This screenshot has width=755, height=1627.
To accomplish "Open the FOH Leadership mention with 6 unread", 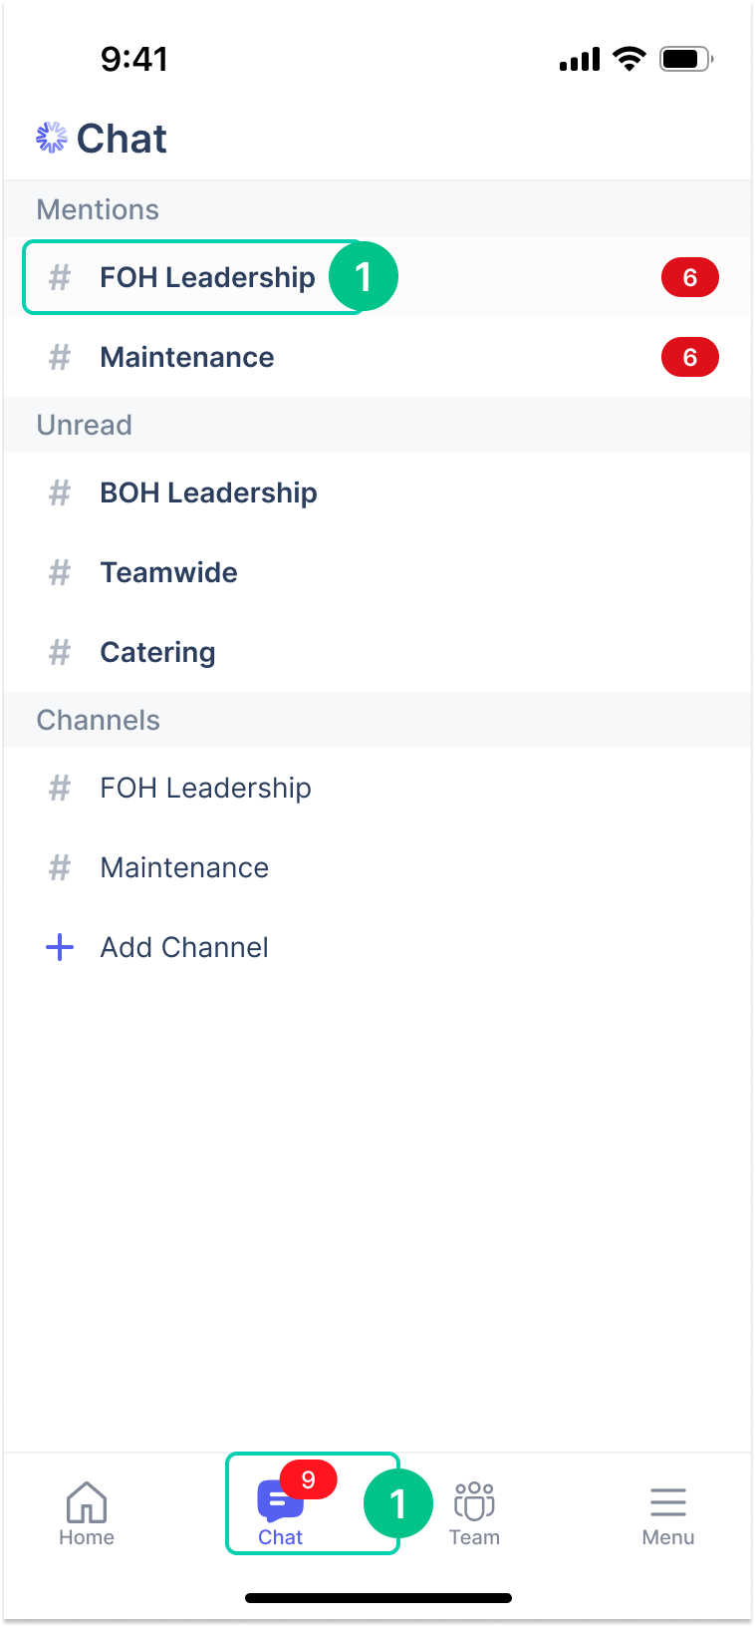I will [x=207, y=277].
